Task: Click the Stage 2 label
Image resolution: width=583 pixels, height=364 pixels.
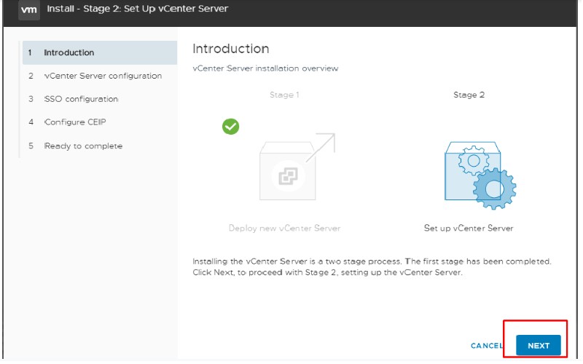Action: pos(469,95)
